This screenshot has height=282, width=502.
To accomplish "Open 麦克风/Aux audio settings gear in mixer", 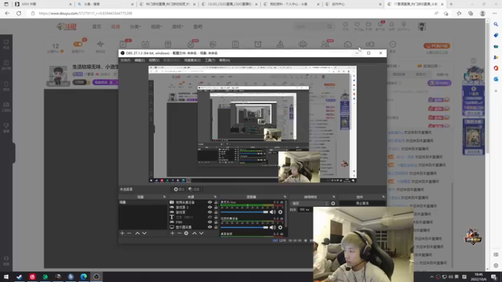I will [x=280, y=212].
